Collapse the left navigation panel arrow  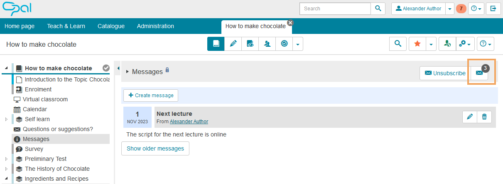tap(118, 68)
